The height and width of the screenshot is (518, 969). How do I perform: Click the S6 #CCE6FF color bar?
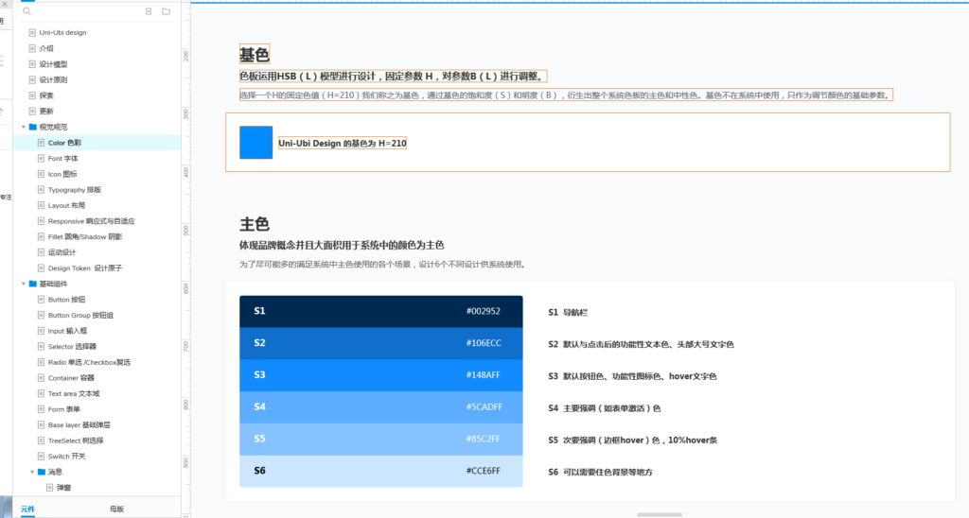coord(381,471)
